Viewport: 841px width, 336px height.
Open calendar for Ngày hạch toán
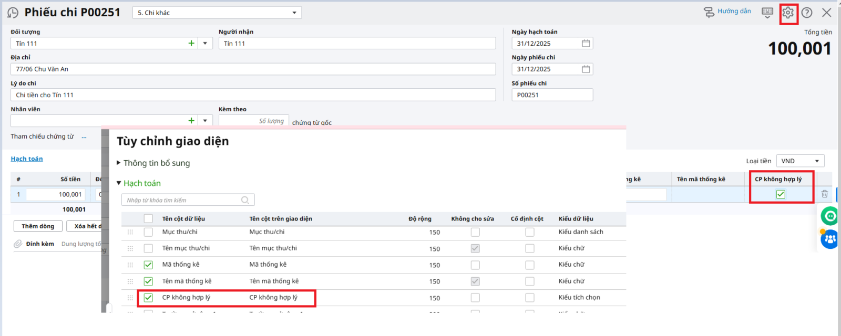(586, 44)
